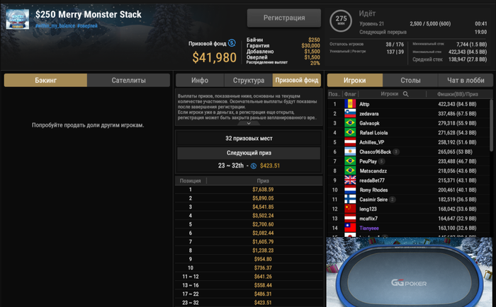Click the UK flag next to readaBet77
This screenshot has height=307, width=496.
350,180
